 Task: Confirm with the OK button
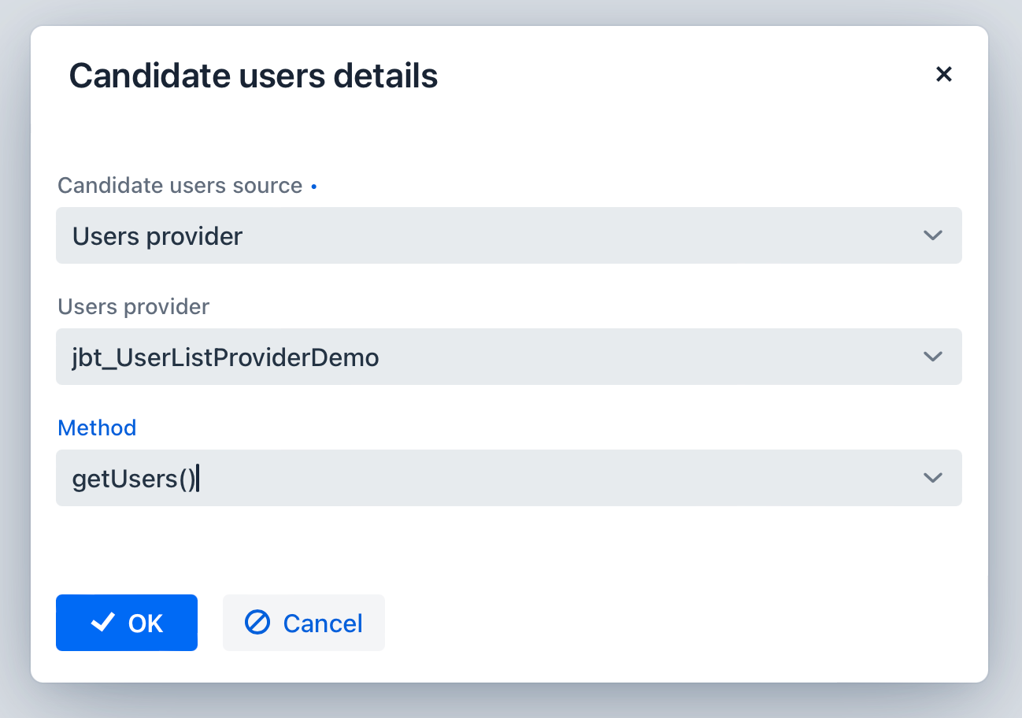126,623
